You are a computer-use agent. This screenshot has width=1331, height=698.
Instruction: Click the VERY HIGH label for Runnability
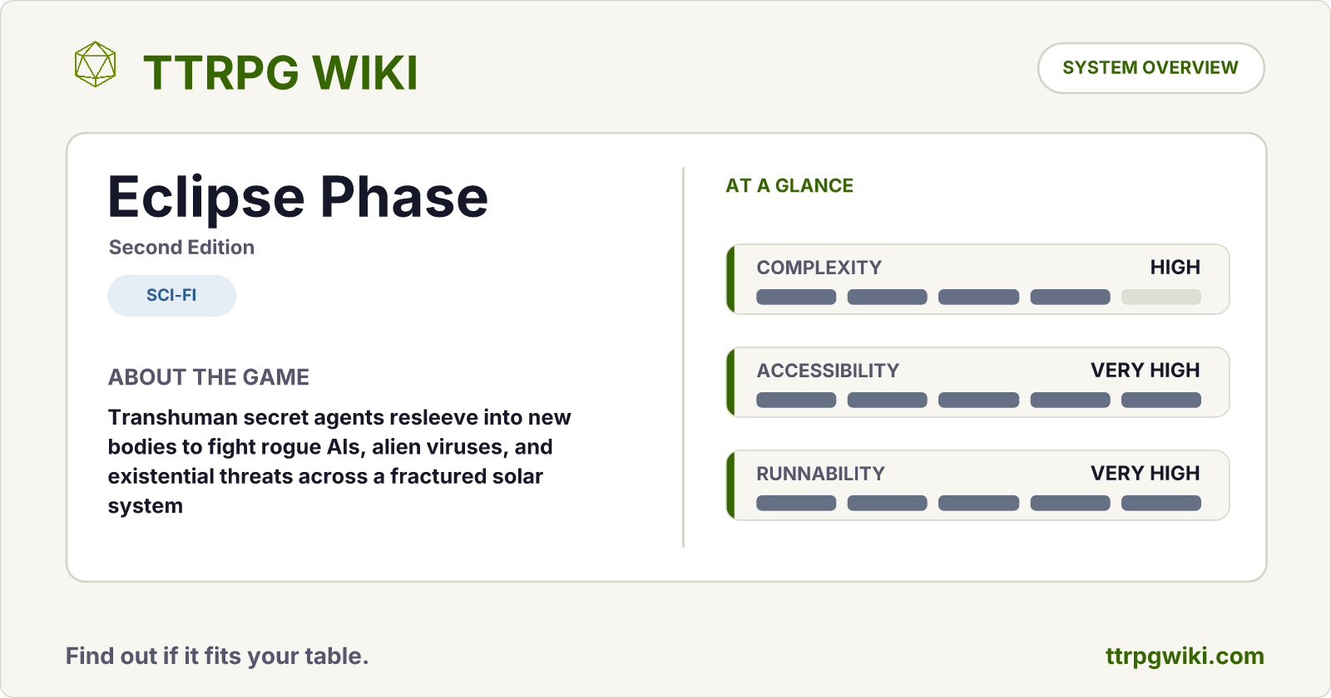pos(1145,474)
